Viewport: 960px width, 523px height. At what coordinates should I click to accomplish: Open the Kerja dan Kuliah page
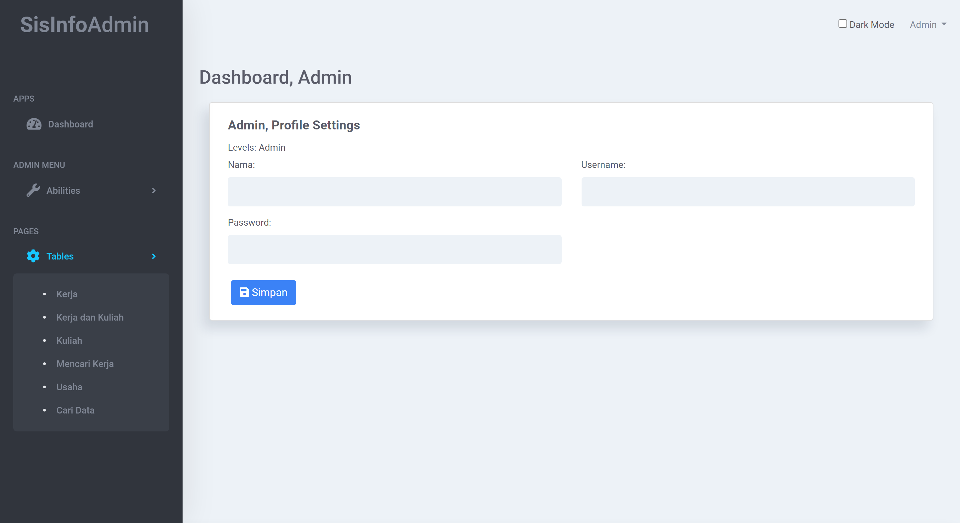[90, 317]
